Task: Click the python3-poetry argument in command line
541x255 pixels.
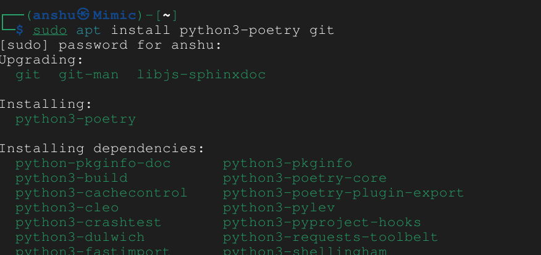Action: 240,31
